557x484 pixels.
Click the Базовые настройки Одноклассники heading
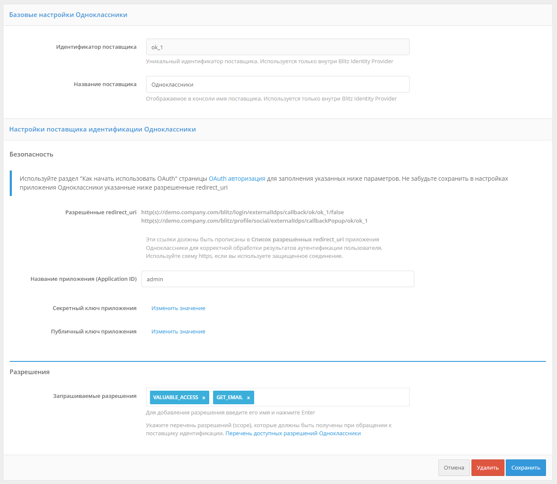click(x=68, y=15)
